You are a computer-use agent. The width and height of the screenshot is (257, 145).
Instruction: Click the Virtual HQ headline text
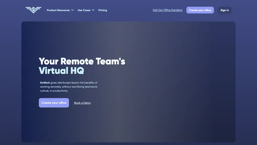tap(61, 71)
